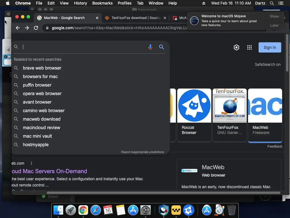Click the eject icon in menu bar

pos(204,3)
